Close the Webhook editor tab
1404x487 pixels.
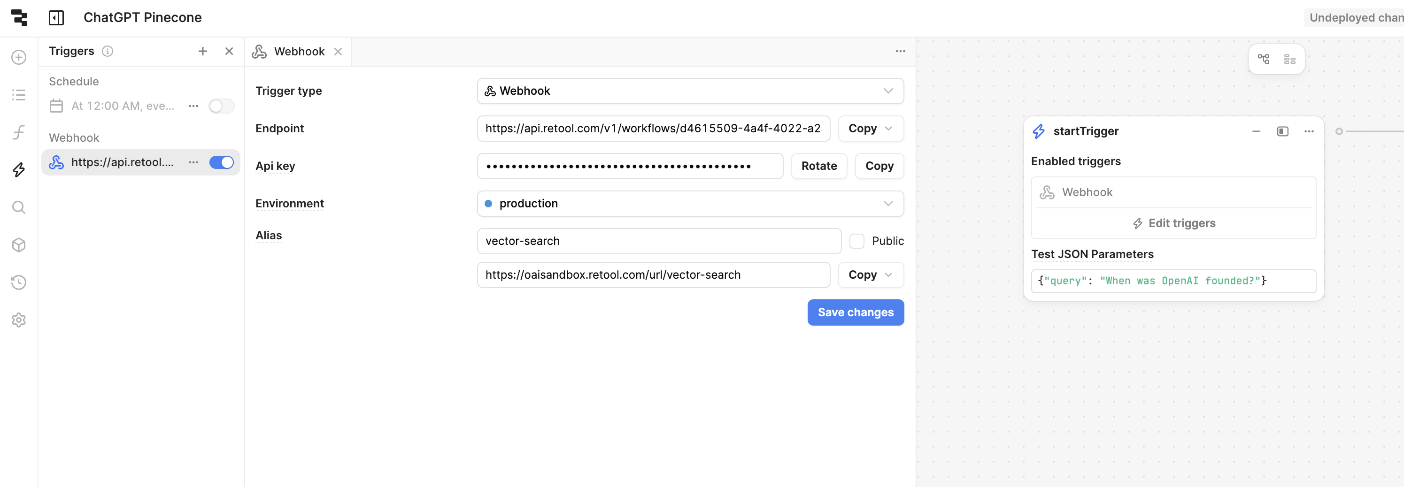pos(338,51)
